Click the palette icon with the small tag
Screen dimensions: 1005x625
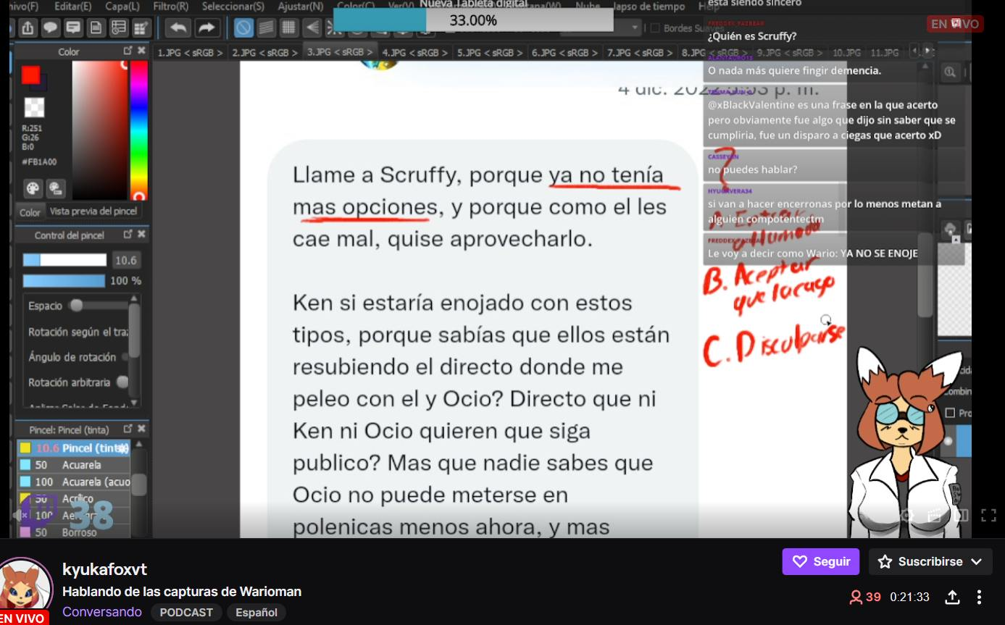pyautogui.click(x=56, y=188)
